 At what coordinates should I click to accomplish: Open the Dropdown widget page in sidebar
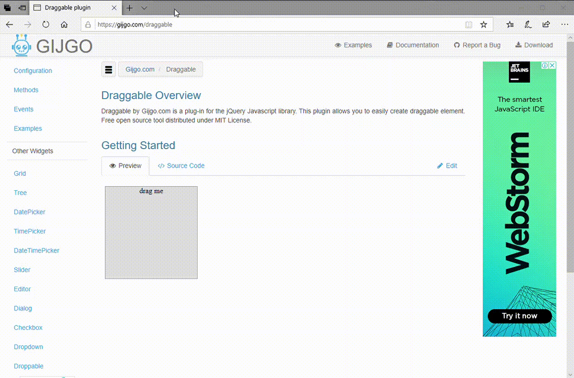pos(28,347)
